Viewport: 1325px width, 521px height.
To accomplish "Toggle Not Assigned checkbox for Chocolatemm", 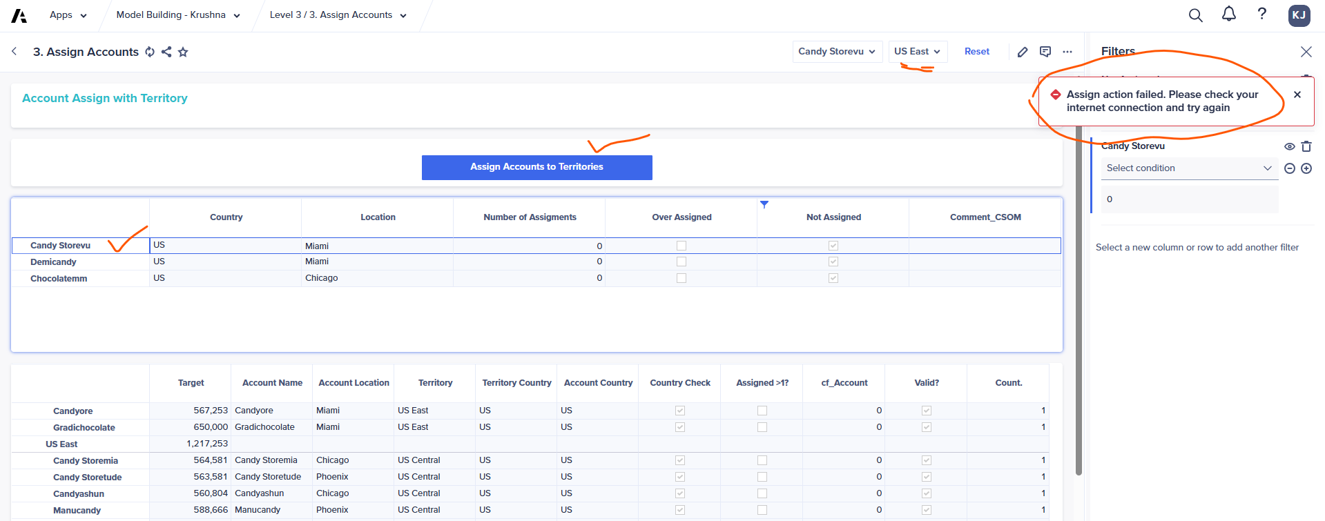I will (833, 278).
